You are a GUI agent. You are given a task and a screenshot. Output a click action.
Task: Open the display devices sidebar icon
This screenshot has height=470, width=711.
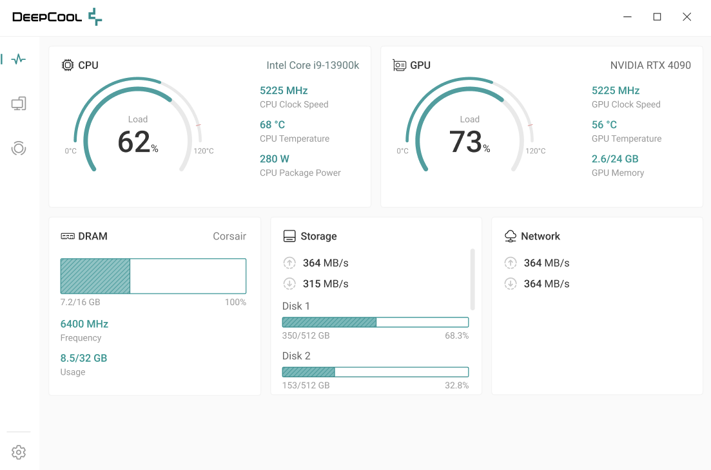(19, 104)
